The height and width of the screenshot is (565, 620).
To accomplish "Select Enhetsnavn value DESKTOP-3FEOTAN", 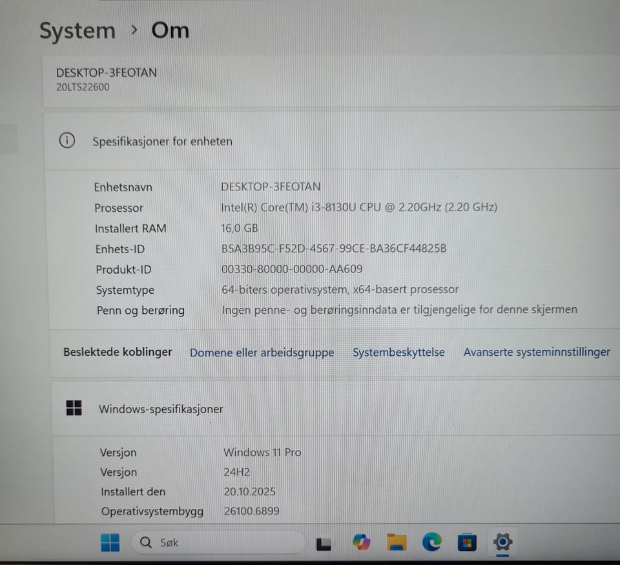I will pyautogui.click(x=271, y=187).
